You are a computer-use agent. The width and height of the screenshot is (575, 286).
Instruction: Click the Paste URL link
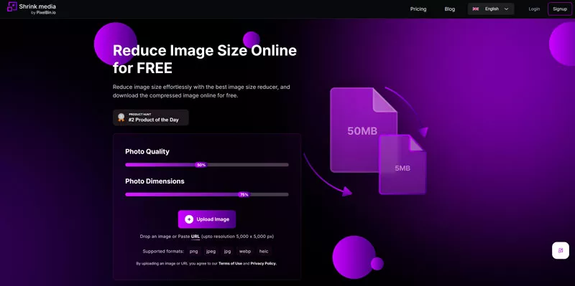coord(195,237)
